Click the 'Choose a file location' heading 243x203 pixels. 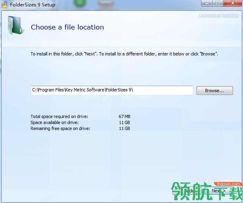tap(67, 27)
